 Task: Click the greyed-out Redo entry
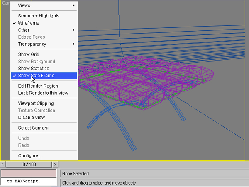click(x=44, y=145)
